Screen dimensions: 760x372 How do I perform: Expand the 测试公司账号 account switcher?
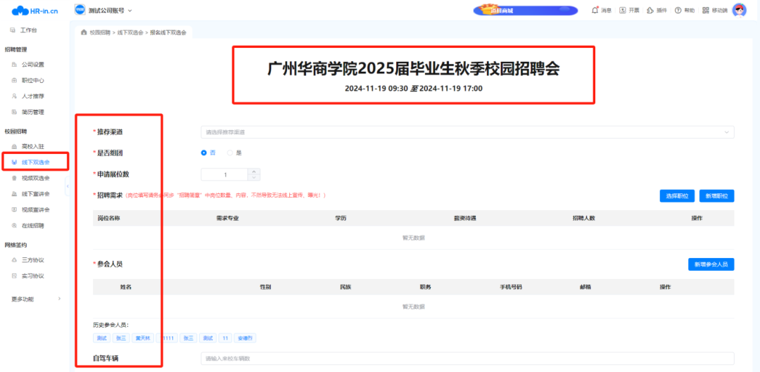(104, 10)
